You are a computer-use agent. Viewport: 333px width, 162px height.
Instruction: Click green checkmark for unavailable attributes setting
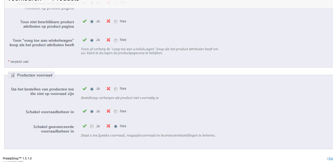tap(85, 21)
